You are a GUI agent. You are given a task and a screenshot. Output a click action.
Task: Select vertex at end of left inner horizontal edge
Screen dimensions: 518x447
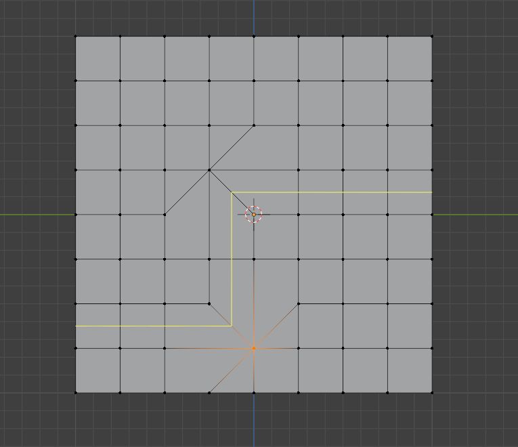coord(209,303)
